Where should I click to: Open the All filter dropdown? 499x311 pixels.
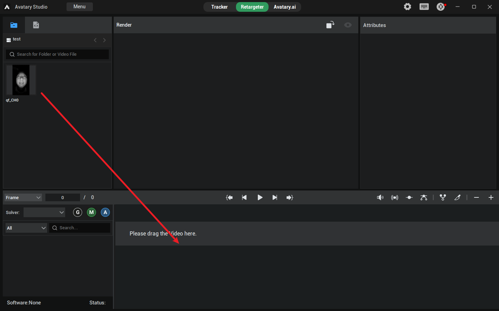click(26, 228)
